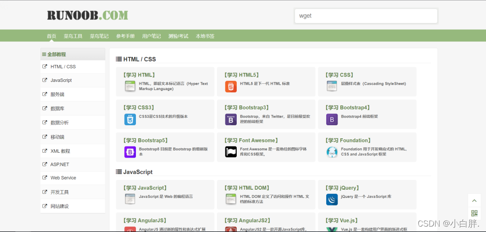
Task: Click the external-link icon beside 数据库
Action: point(45,108)
